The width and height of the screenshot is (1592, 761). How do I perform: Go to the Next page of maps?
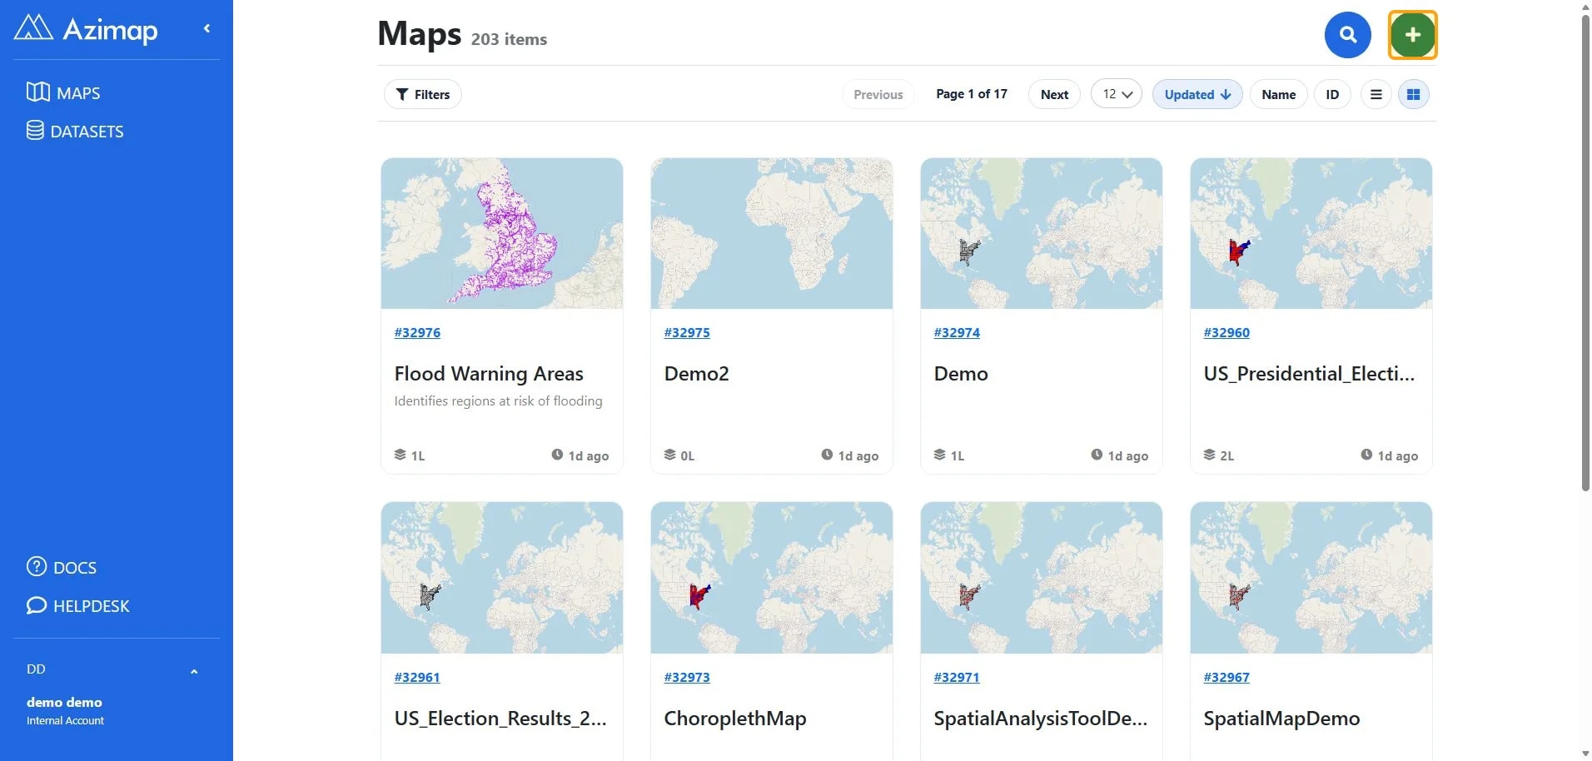(1054, 94)
